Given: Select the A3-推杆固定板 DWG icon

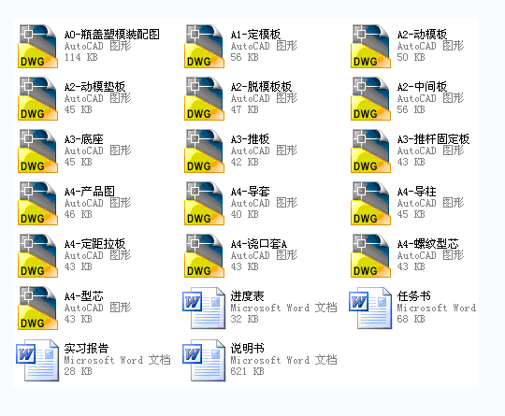Looking at the screenshot, I should point(370,151).
